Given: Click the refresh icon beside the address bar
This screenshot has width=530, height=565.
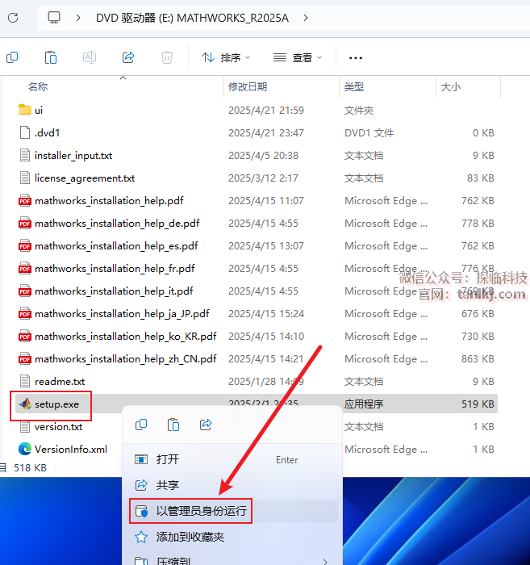Looking at the screenshot, I should (13, 18).
